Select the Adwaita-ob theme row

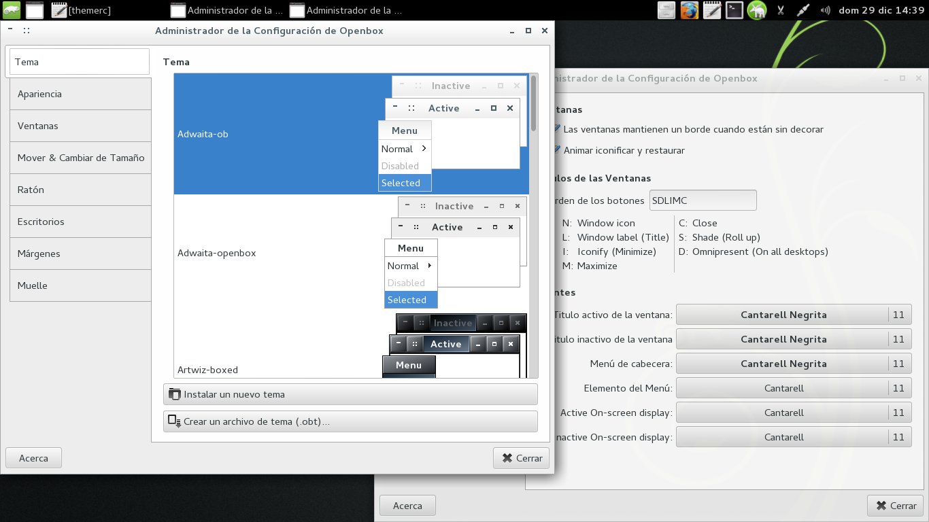[351, 134]
